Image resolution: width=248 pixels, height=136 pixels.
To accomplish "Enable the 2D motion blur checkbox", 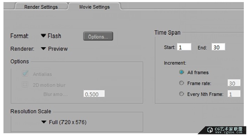I will (x=25, y=85).
